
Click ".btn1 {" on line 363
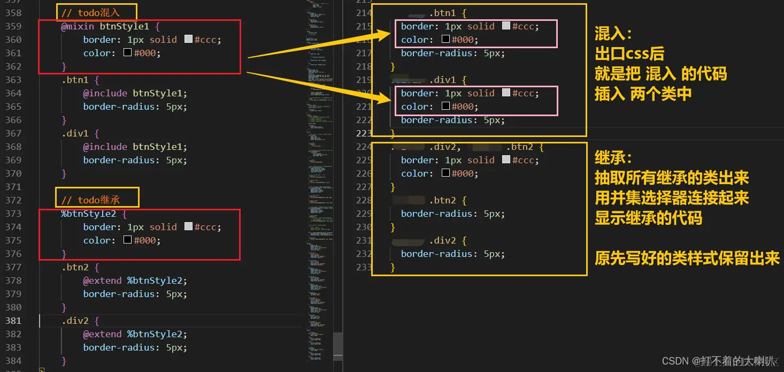pos(80,80)
